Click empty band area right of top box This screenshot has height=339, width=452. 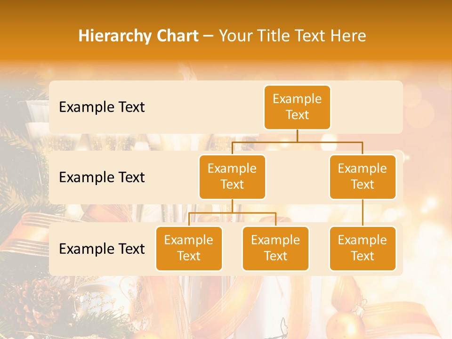[366, 107]
